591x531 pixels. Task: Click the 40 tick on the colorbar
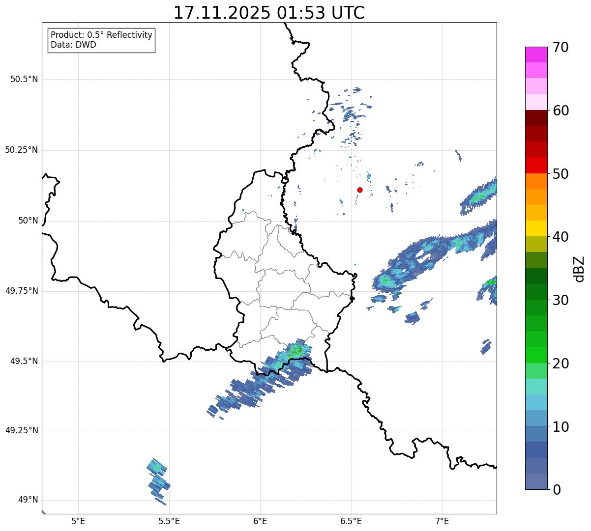(x=561, y=237)
